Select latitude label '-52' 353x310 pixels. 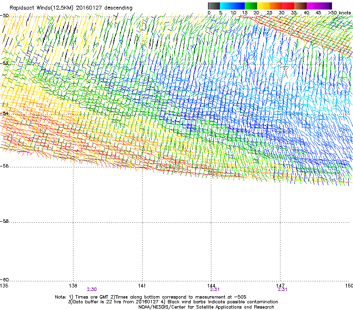pyautogui.click(x=4, y=63)
